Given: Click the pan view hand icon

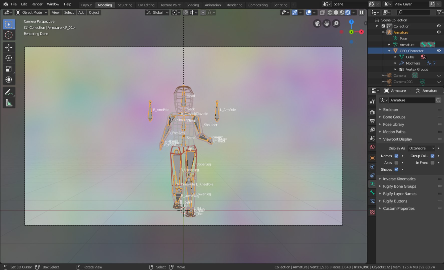Looking at the screenshot, I should [327, 23].
